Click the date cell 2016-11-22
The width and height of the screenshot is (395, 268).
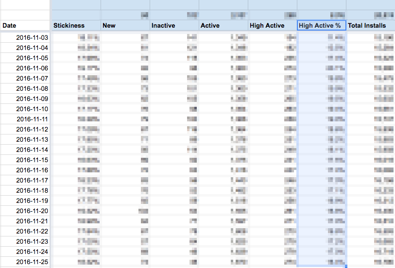click(x=25, y=231)
